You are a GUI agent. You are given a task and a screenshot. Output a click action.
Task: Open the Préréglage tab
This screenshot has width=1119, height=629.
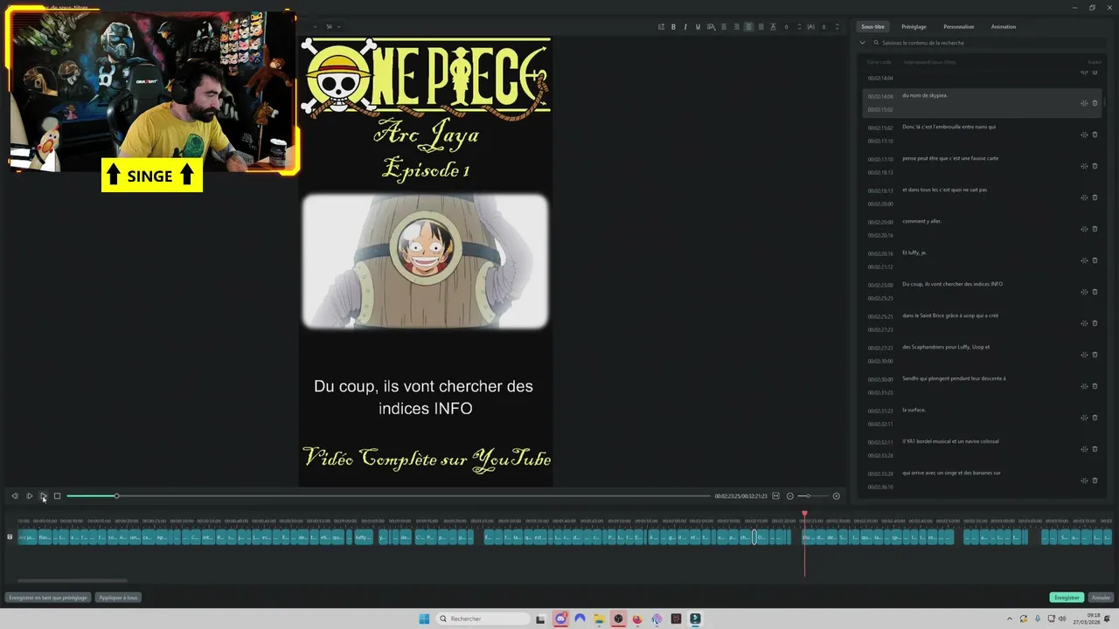914,27
